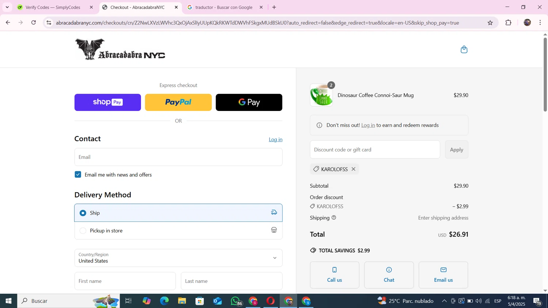This screenshot has height=308, width=548.
Task: Focus the Last name field
Action: click(232, 281)
